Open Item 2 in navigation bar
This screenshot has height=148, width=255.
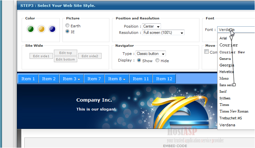tap(49, 79)
